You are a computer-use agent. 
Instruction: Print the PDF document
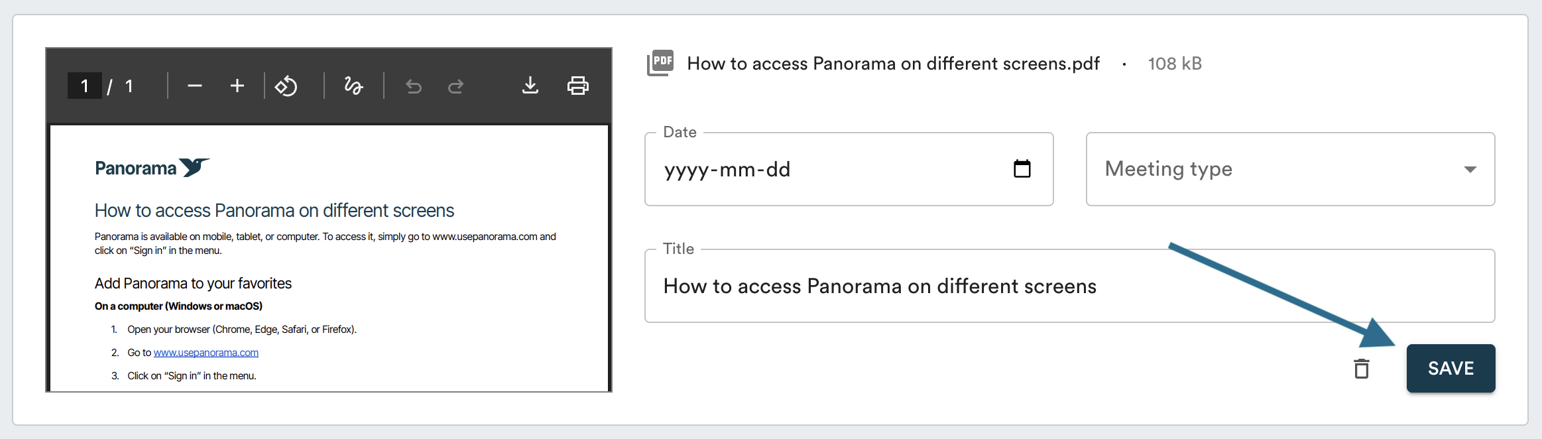point(578,86)
